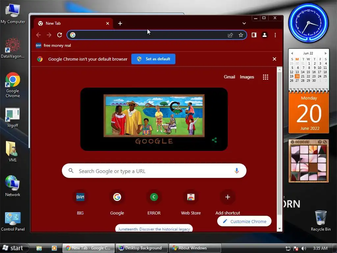Open the ERROR shortcut tile

click(x=154, y=202)
